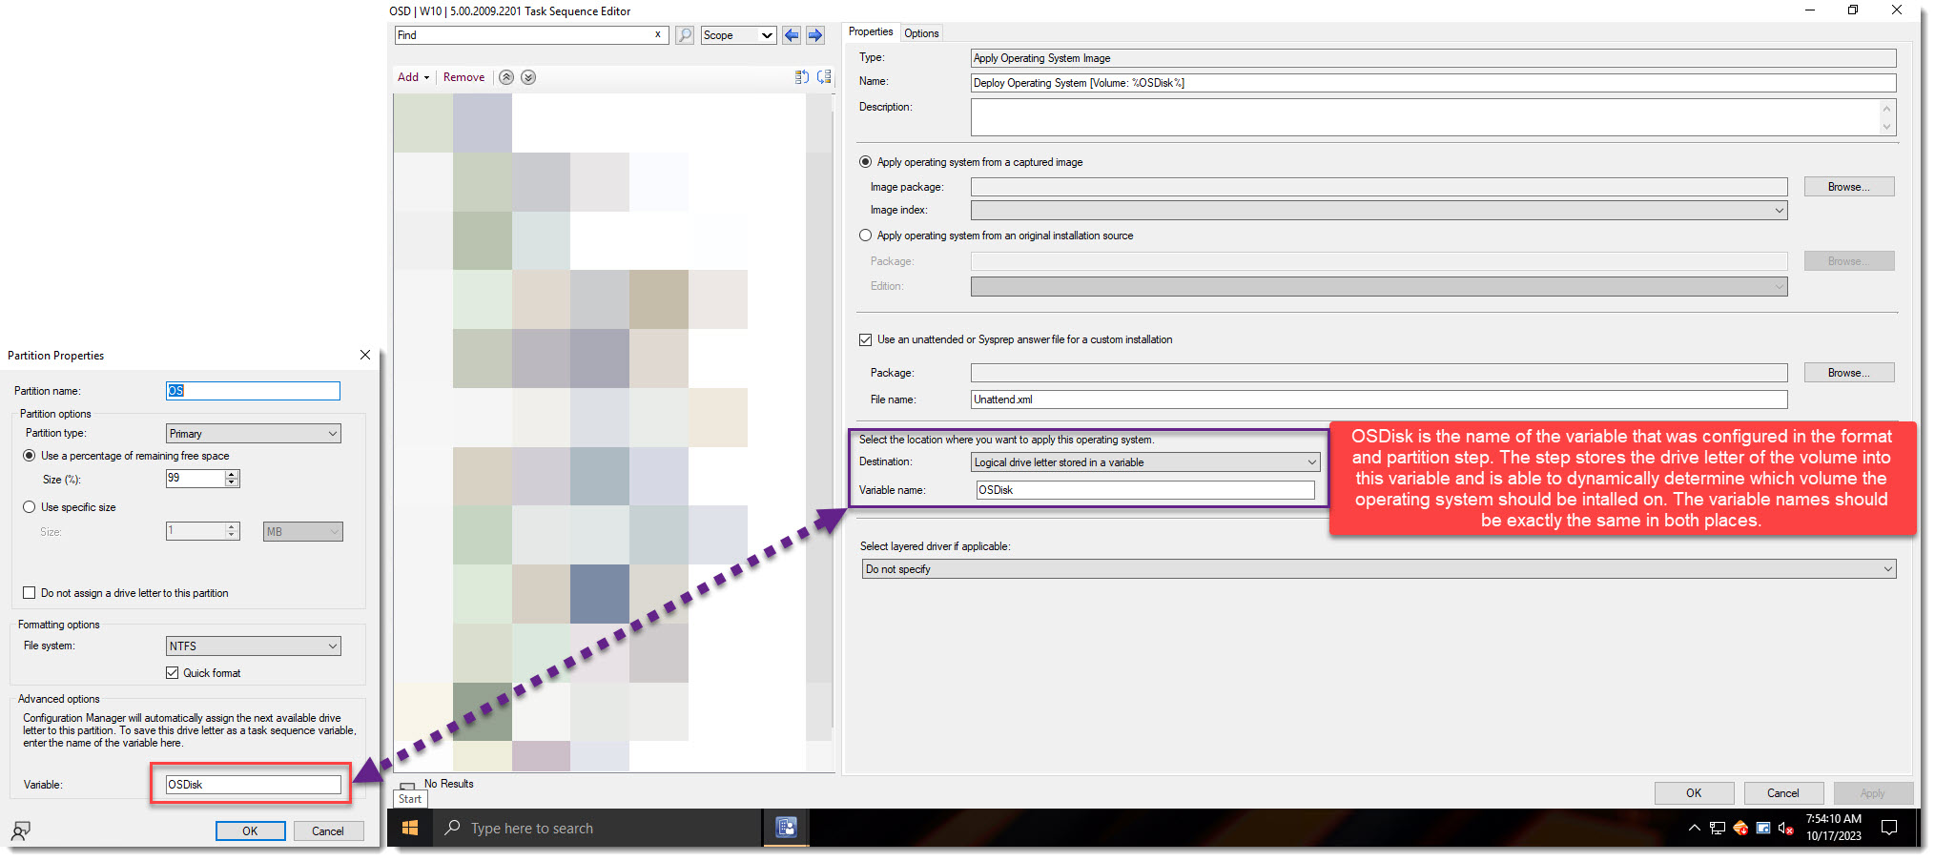Open the Destination dropdown
Screen dimensions: 1935x861
tap(1144, 462)
